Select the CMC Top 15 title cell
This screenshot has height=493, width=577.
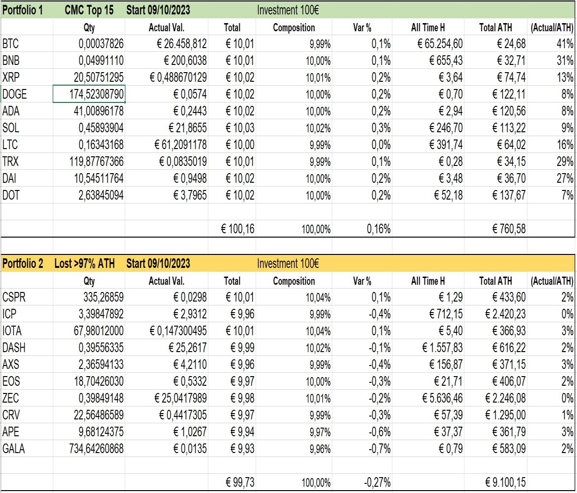click(x=89, y=10)
